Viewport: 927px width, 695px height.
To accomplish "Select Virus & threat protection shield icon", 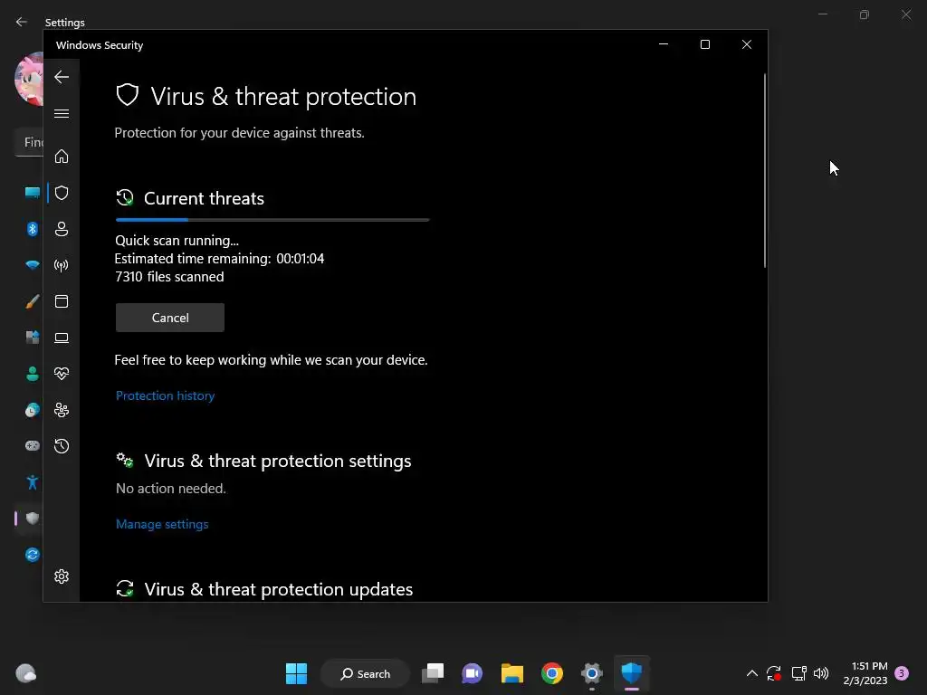I will tap(62, 193).
